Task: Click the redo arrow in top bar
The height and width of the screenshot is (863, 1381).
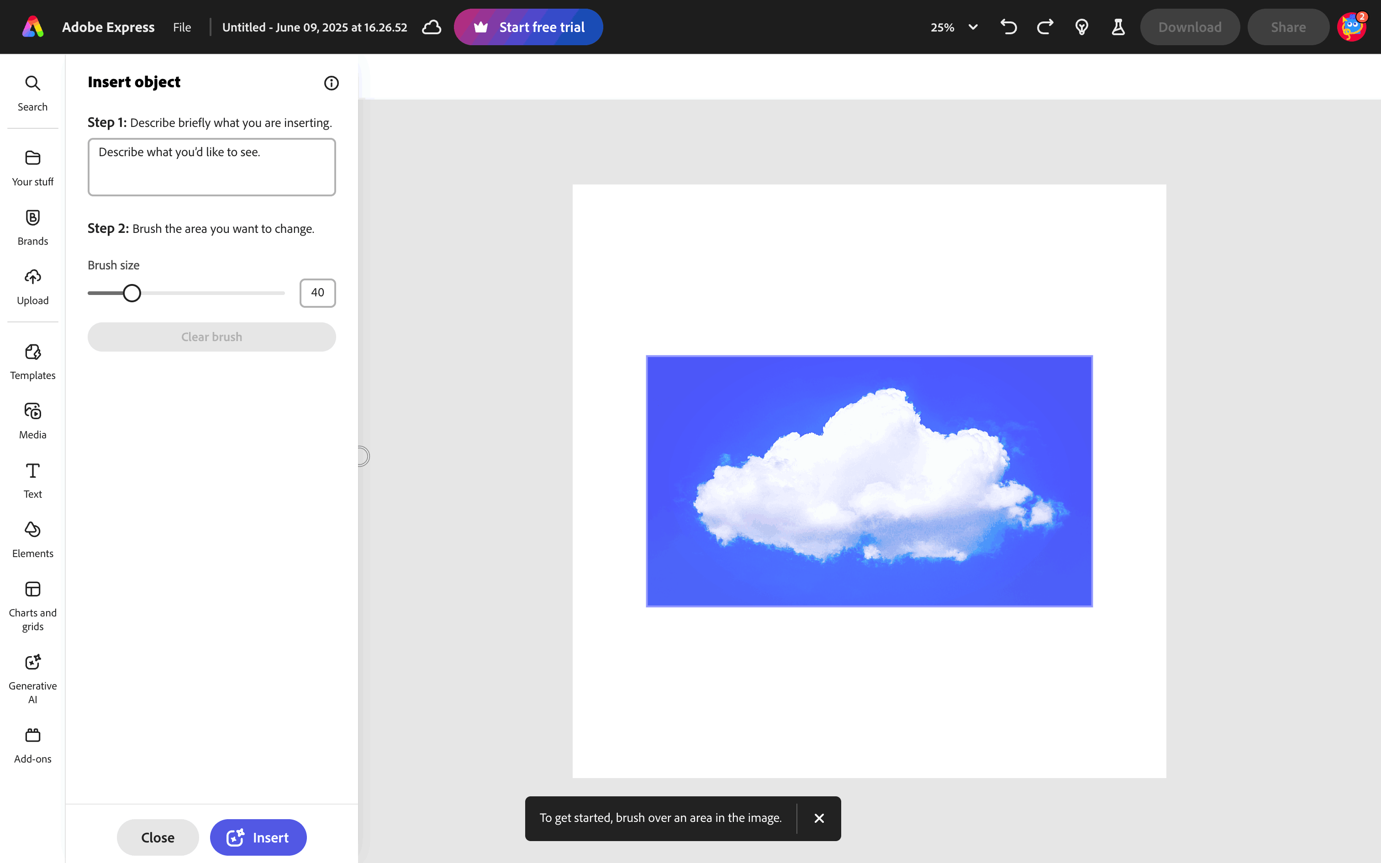Action: tap(1045, 27)
